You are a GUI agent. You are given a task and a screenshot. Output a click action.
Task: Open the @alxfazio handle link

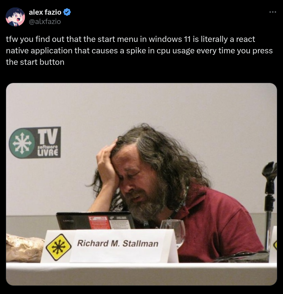(x=45, y=21)
